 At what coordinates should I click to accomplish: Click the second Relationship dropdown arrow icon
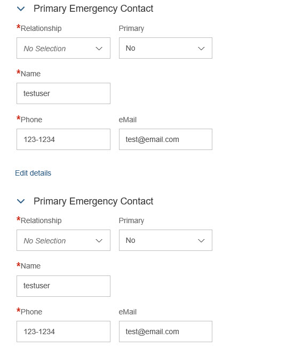click(x=99, y=241)
